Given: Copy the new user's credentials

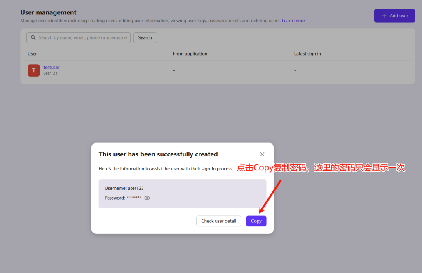Looking at the screenshot, I should coord(256,221).
